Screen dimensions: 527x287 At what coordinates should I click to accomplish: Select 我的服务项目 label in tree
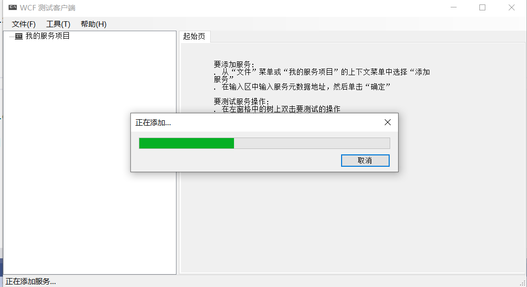click(x=48, y=36)
